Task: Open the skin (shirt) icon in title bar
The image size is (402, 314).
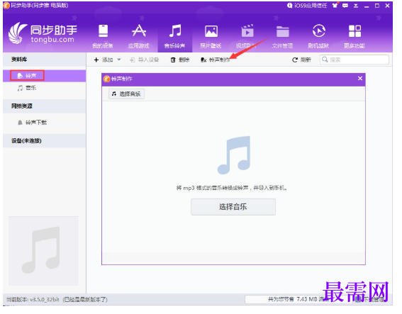Action: tap(335, 6)
